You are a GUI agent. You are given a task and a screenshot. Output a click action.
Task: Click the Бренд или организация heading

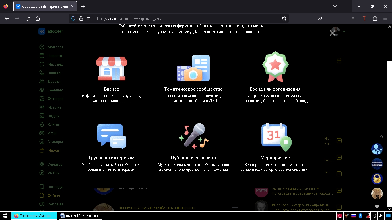[275, 89]
